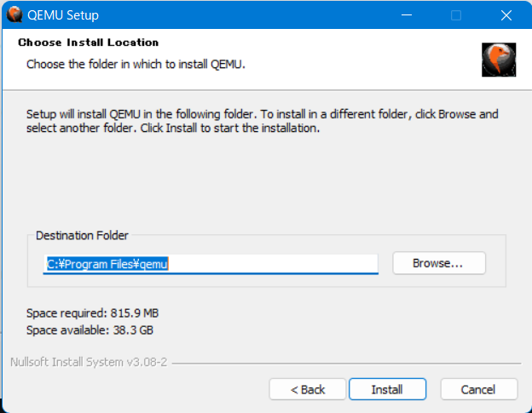
Task: Click the "QEMU Setup" window title text
Action: [x=63, y=15]
